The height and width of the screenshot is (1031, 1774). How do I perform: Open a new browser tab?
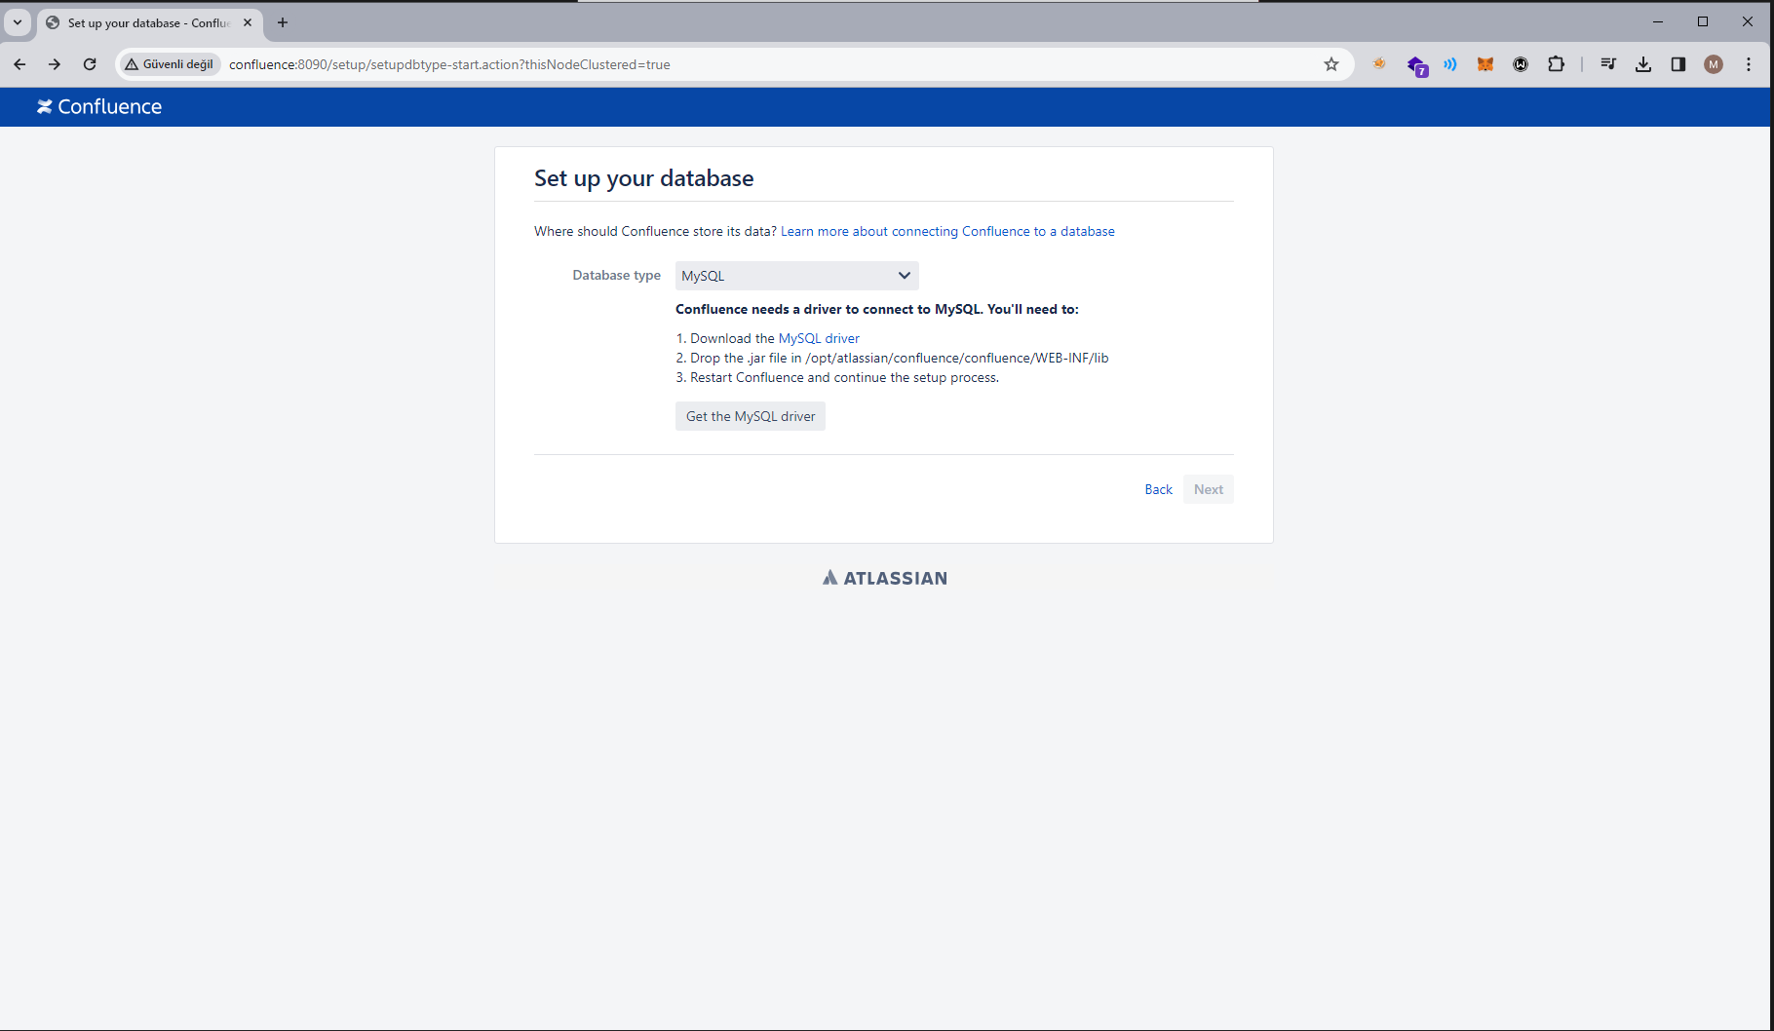pos(283,22)
